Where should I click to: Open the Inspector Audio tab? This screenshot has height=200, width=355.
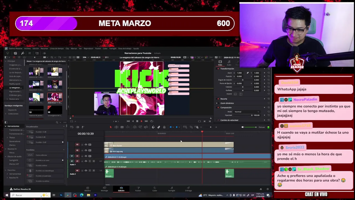(229, 63)
